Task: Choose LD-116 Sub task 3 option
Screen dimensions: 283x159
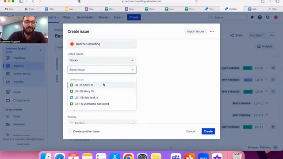Action: pyautogui.click(x=102, y=98)
